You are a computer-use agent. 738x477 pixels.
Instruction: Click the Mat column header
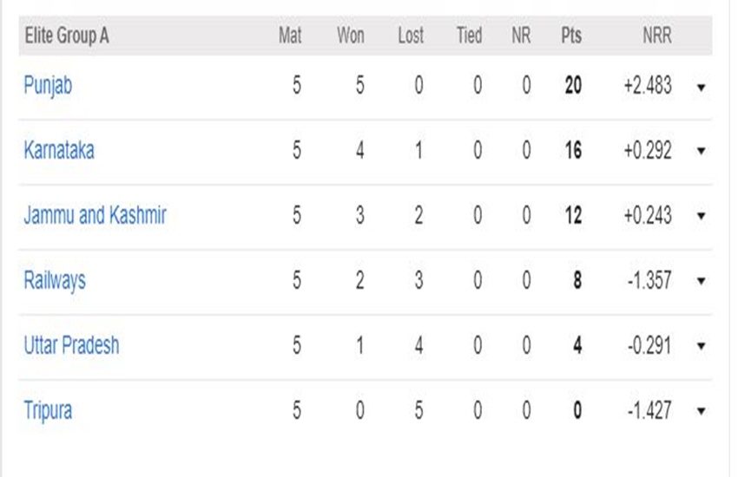(290, 36)
